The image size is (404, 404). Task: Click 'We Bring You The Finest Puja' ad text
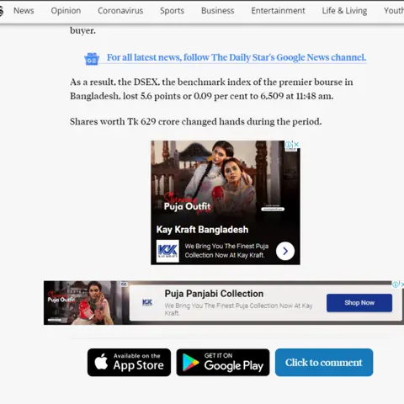[x=226, y=246]
